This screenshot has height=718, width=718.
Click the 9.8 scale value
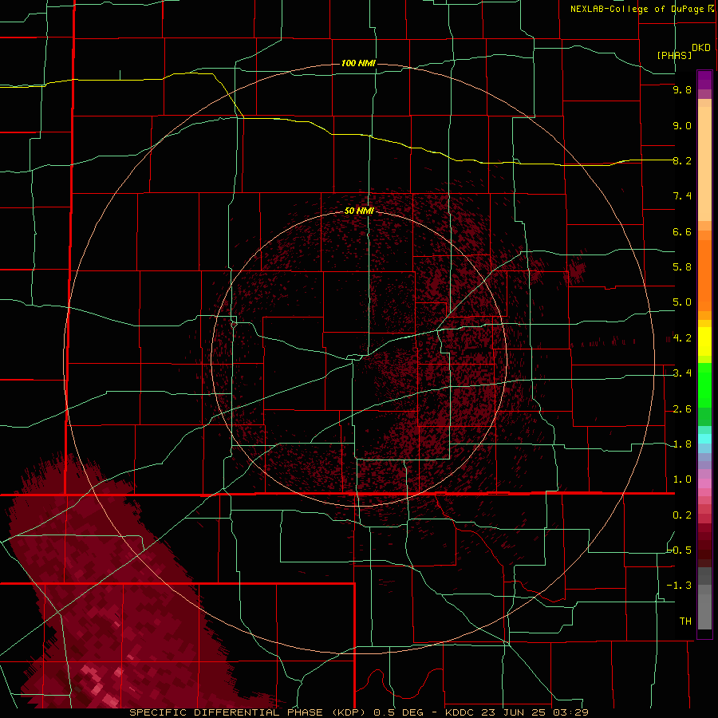(682, 89)
